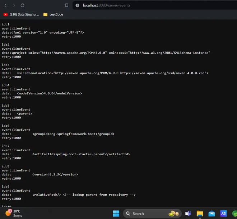Viewport: 237px width, 219px height.
Task: View site information icon in address bar
Action: (78, 5)
